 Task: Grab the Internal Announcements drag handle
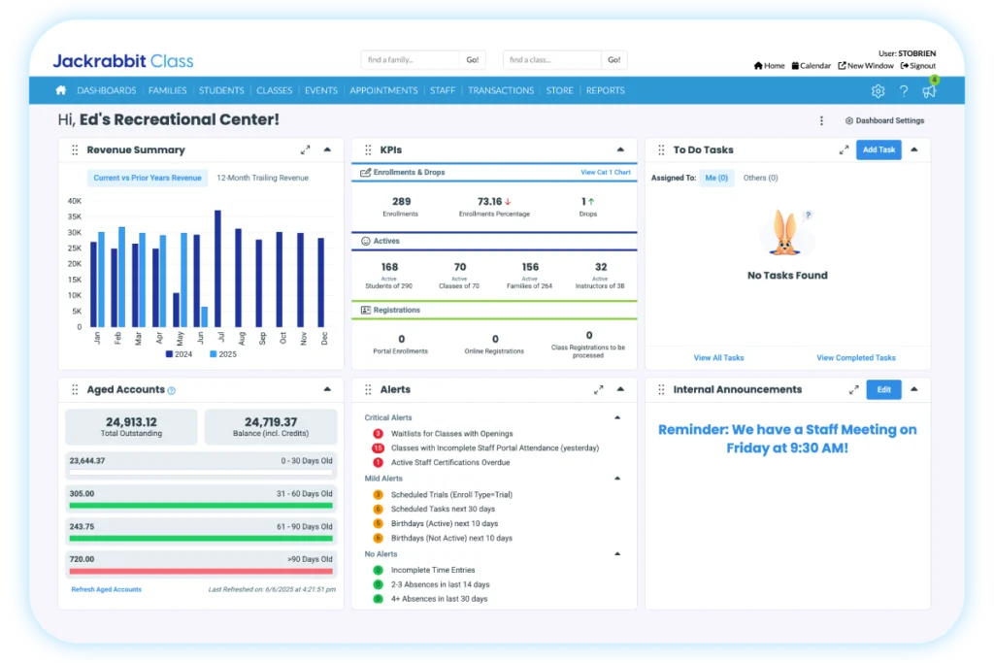[661, 390]
